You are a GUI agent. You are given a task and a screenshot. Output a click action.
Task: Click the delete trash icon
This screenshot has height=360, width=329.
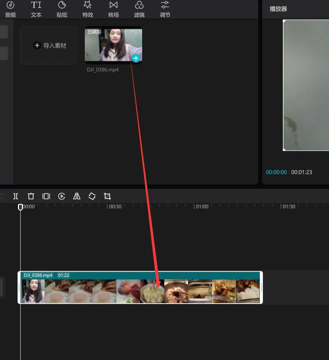[x=31, y=196]
